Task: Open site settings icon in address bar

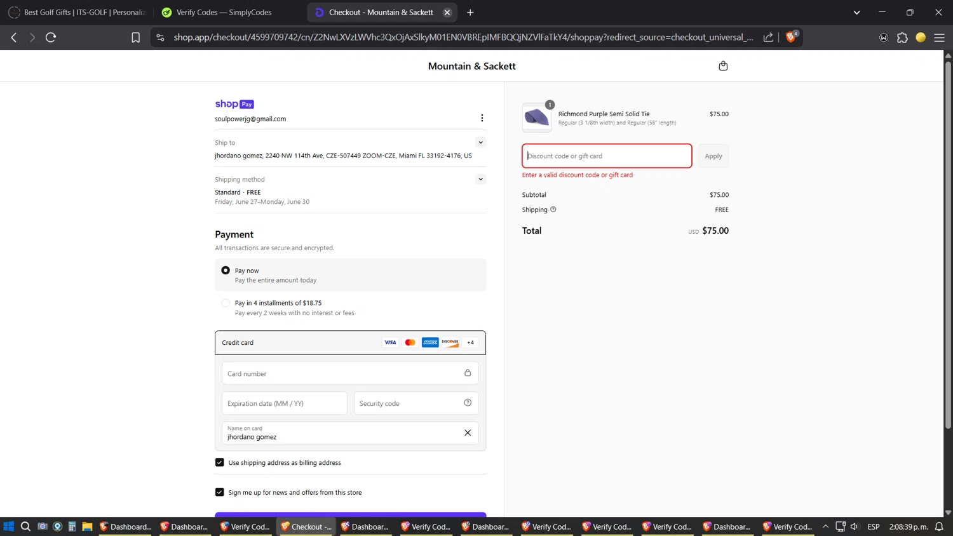Action: click(160, 37)
